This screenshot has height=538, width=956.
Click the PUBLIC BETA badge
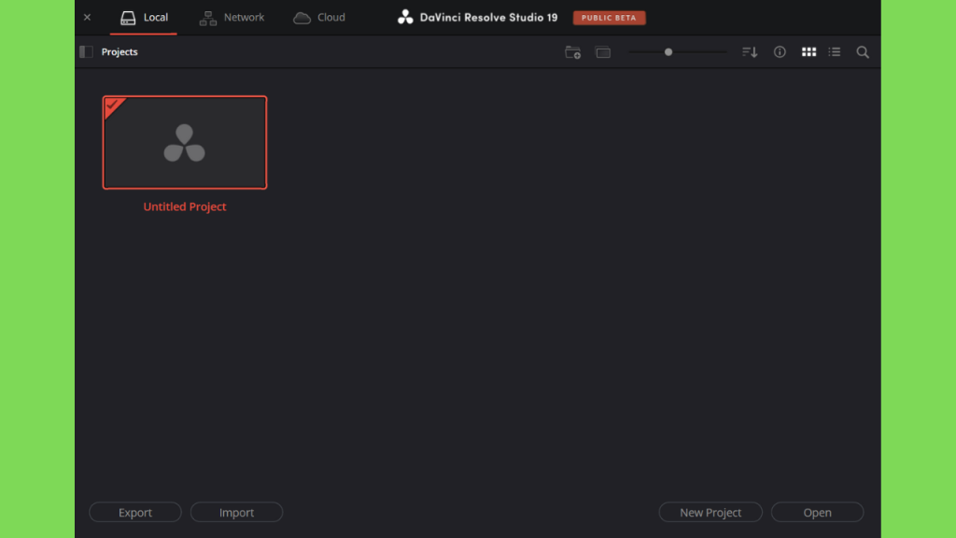(x=609, y=18)
